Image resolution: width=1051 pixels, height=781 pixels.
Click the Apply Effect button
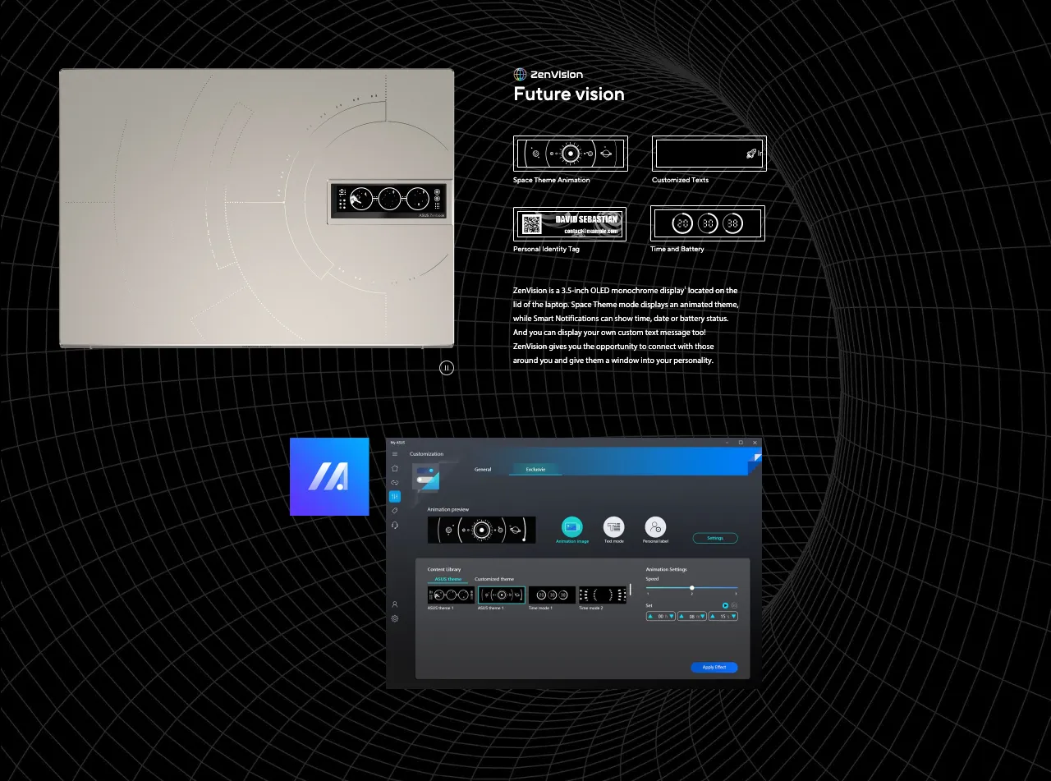(714, 667)
